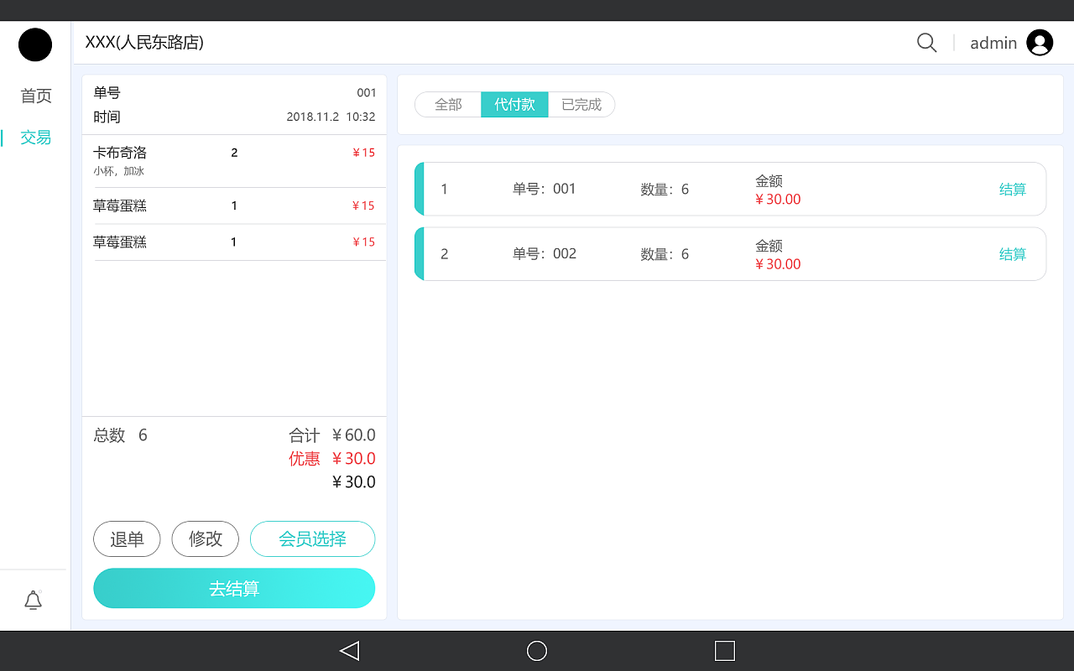Click the store logo circle in the sidebar
1074x671 pixels.
pos(34,44)
